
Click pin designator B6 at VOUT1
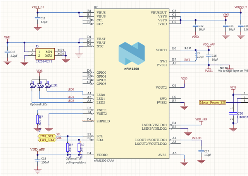click(174, 48)
